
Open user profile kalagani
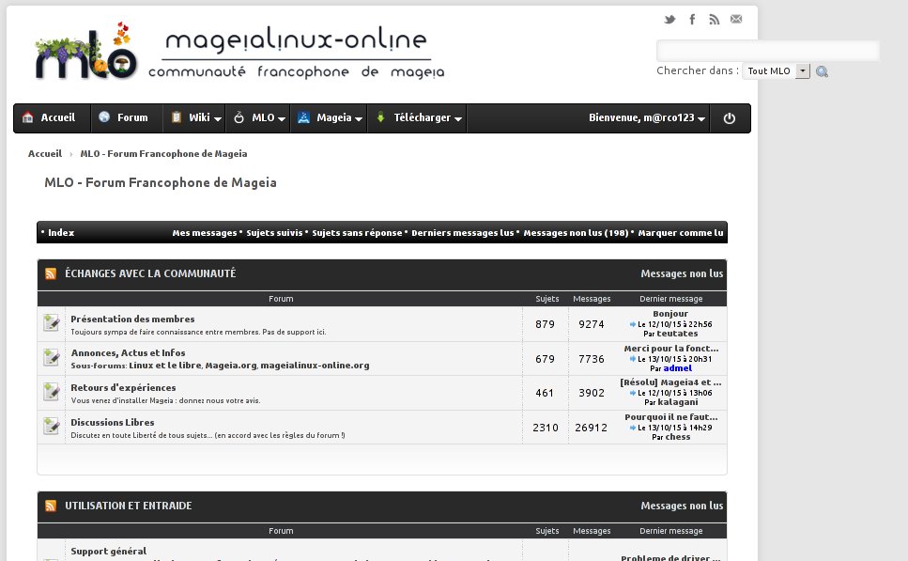point(678,402)
